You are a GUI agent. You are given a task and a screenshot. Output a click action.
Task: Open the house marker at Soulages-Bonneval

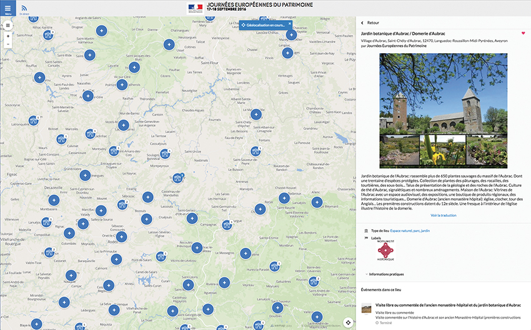[x=165, y=154]
